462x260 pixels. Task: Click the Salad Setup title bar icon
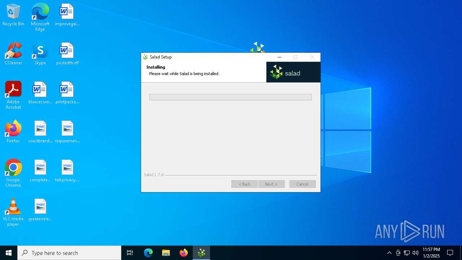point(145,57)
